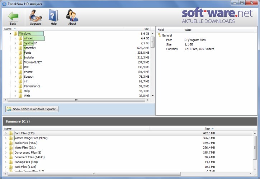
Task: Sort summary list by Name column header
Action: point(8,129)
